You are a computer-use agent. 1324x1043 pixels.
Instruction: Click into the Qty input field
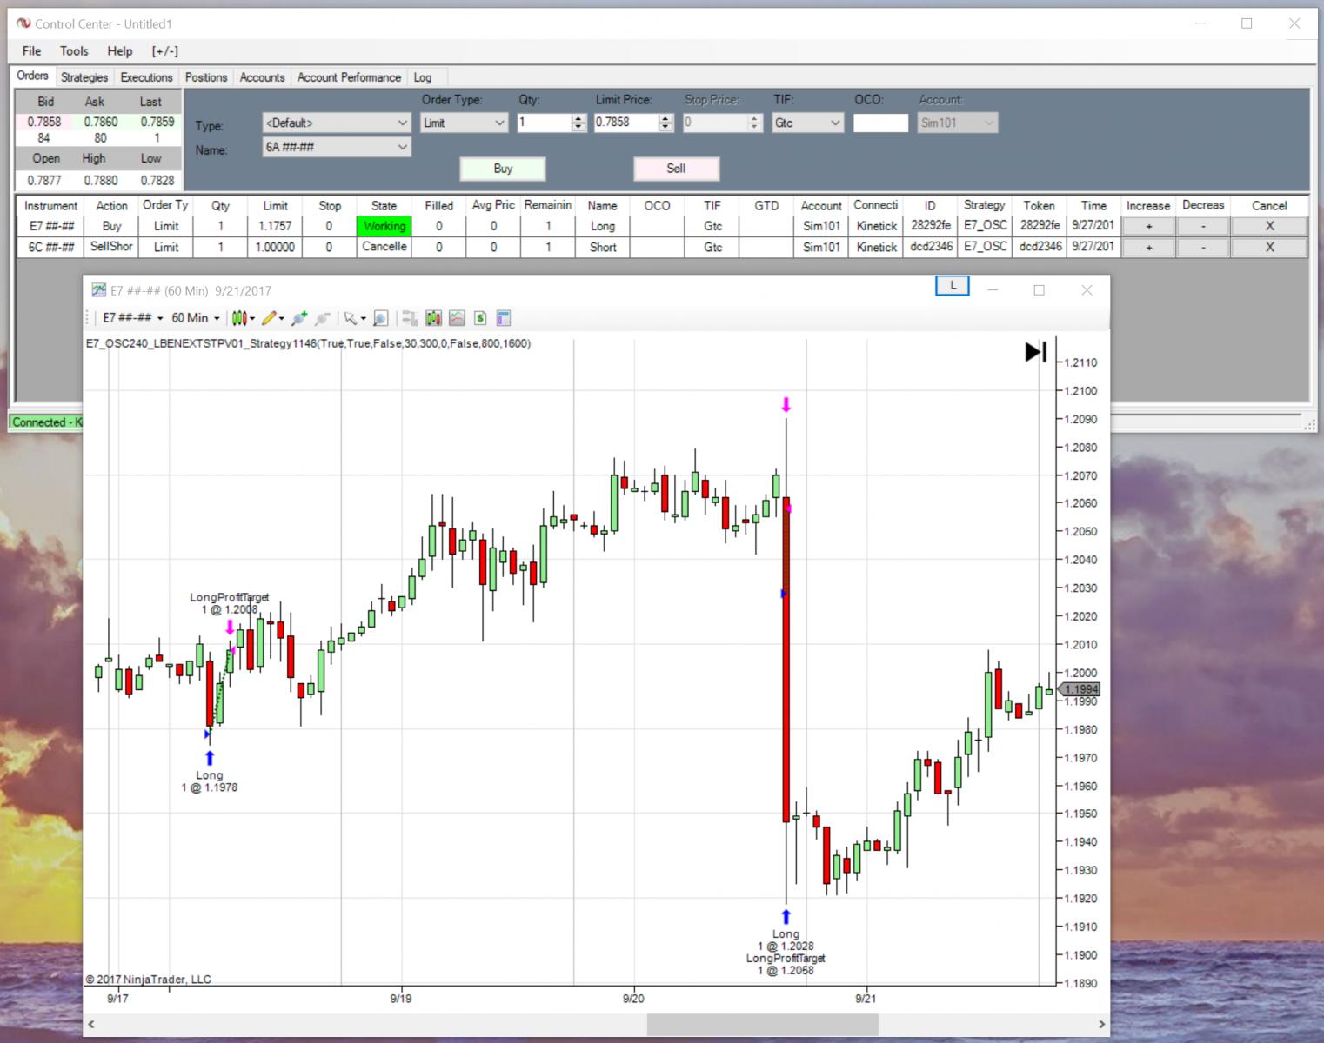[544, 123]
